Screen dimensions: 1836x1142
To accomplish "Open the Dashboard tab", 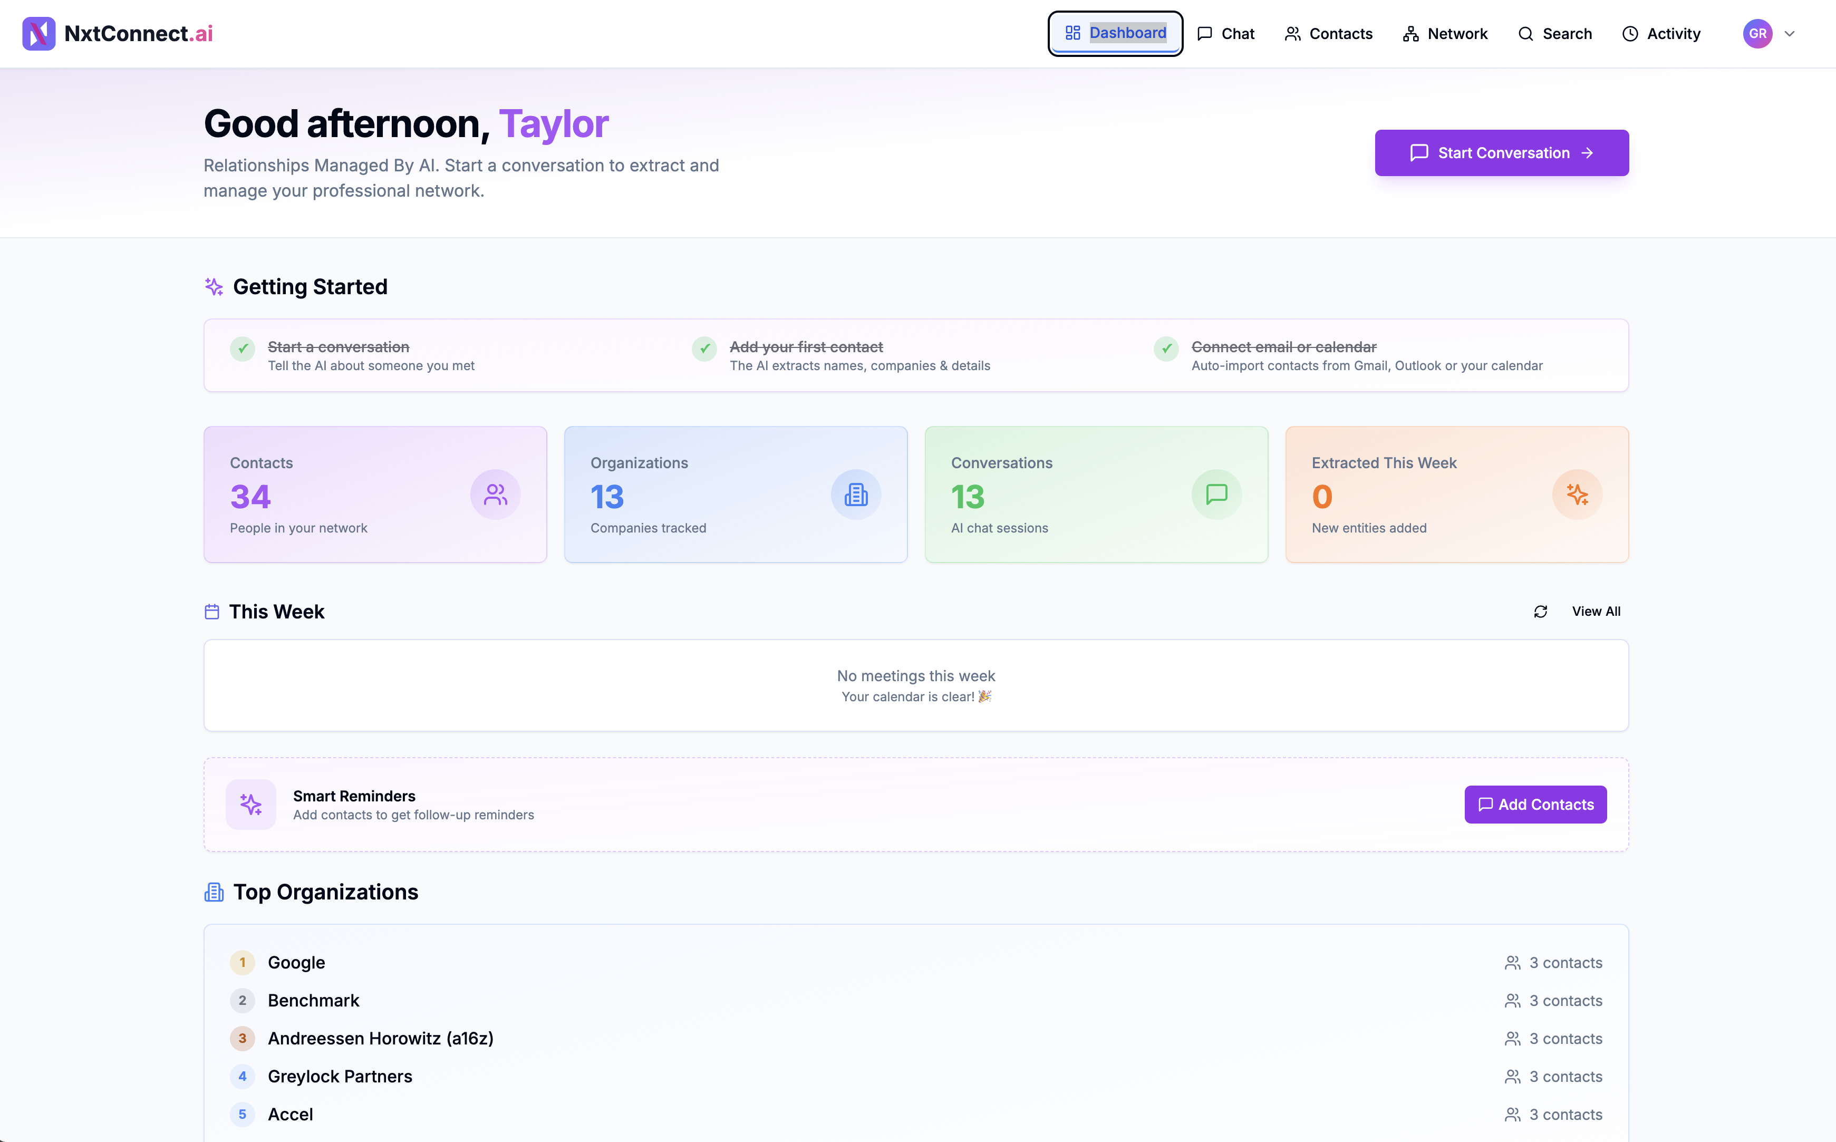I will click(x=1115, y=33).
